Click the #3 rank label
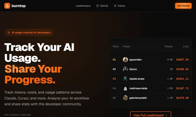 114,79
